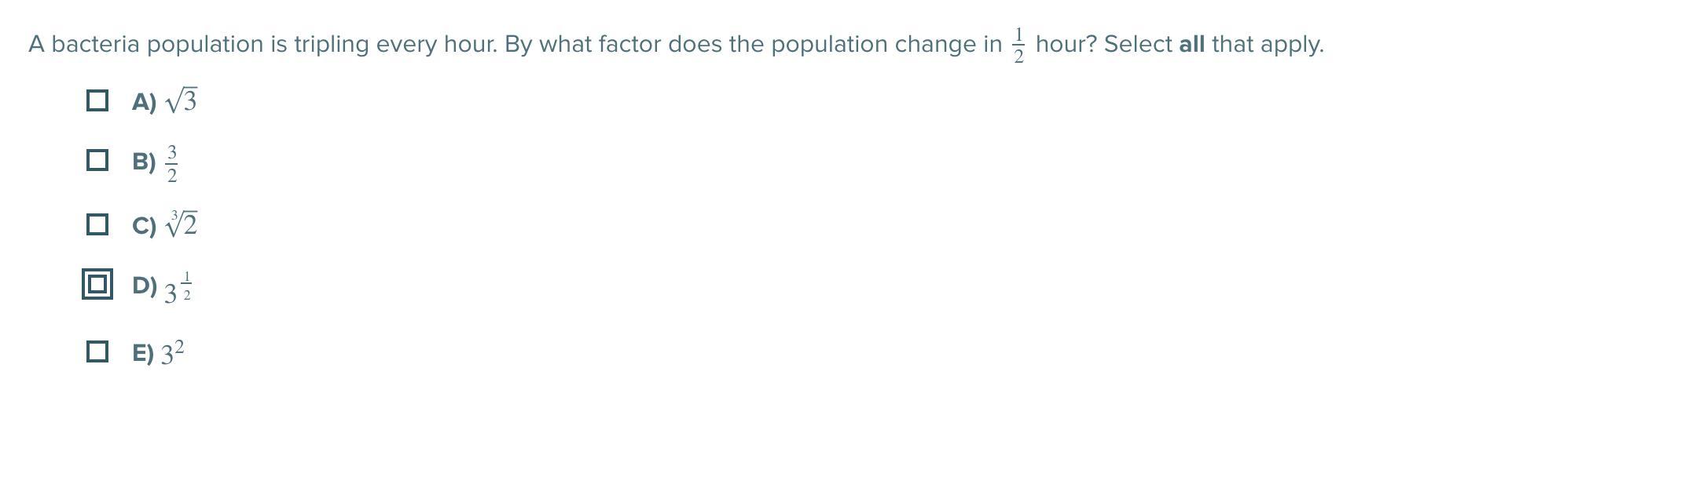The height and width of the screenshot is (477, 1688).
Task: Click the 3 to the one-half power expression
Action: (x=178, y=288)
